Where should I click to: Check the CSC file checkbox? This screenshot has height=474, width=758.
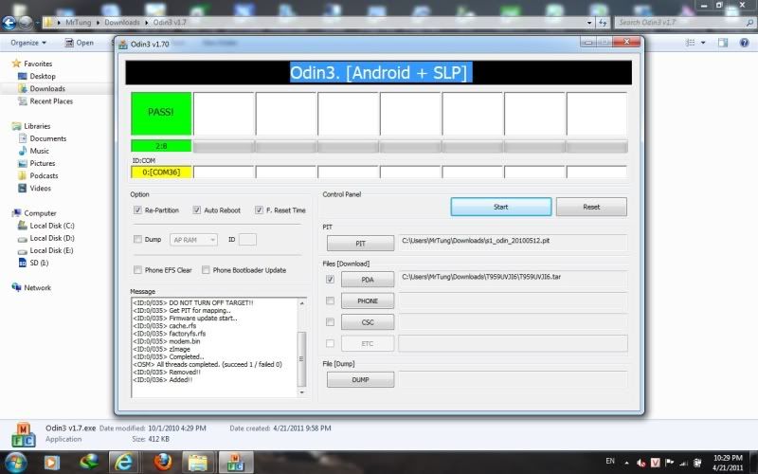330,321
